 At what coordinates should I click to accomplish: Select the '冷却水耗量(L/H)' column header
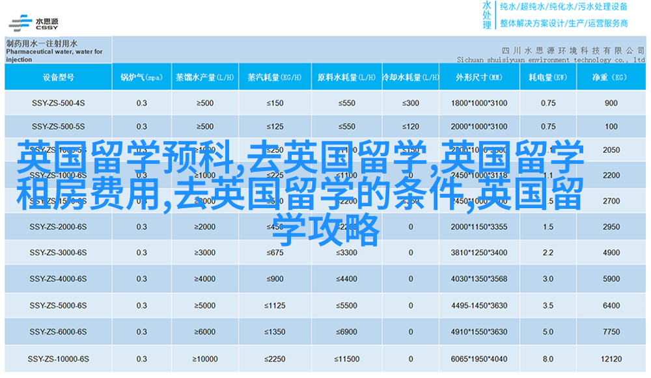[411, 77]
